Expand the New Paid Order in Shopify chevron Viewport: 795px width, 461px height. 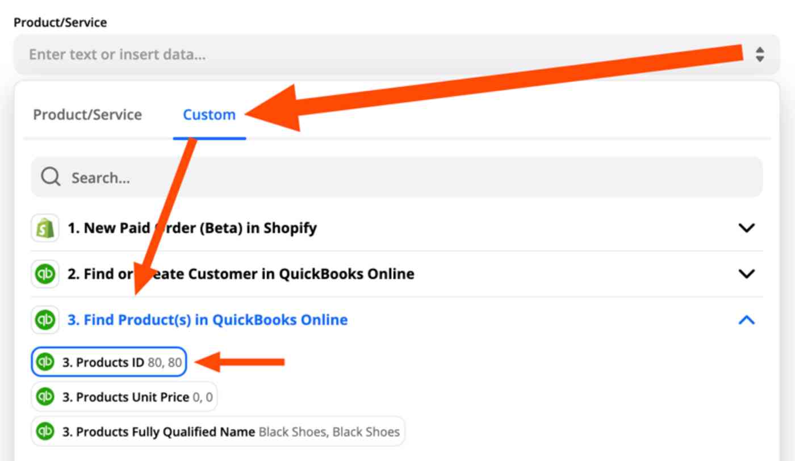(x=746, y=228)
